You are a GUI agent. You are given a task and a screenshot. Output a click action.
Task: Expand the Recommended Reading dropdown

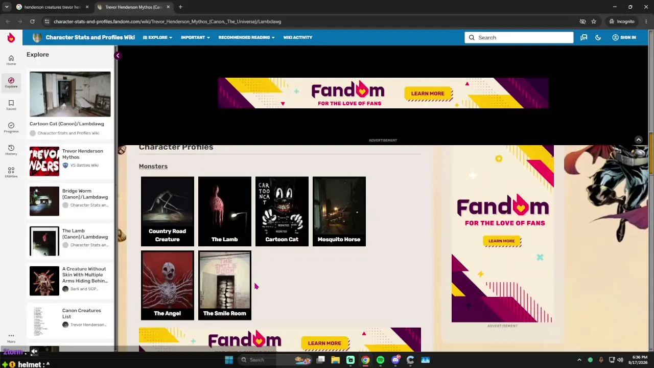246,37
